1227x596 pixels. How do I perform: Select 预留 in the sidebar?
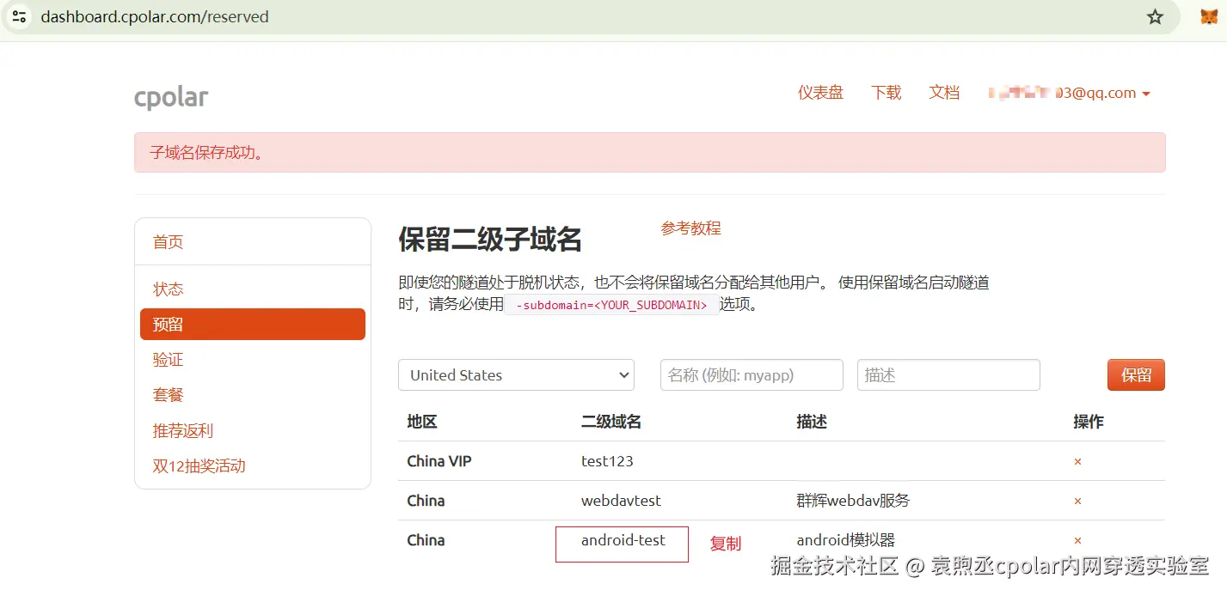point(253,325)
